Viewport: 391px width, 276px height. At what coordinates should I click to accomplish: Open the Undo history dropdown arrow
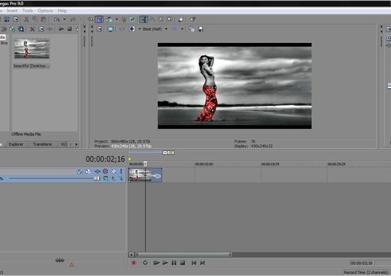click(64, 19)
